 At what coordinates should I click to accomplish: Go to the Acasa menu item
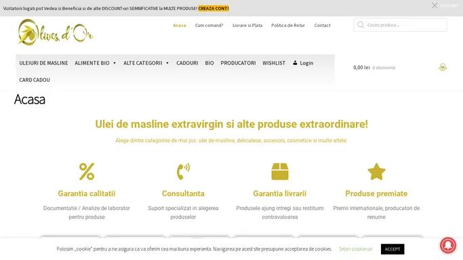[x=180, y=25]
